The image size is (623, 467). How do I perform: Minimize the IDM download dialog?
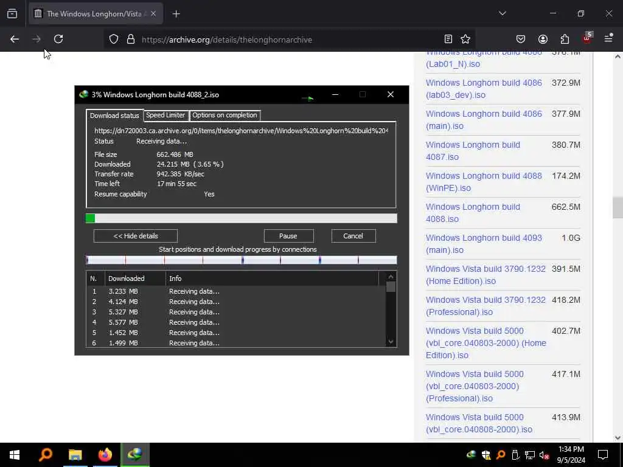[x=335, y=94]
